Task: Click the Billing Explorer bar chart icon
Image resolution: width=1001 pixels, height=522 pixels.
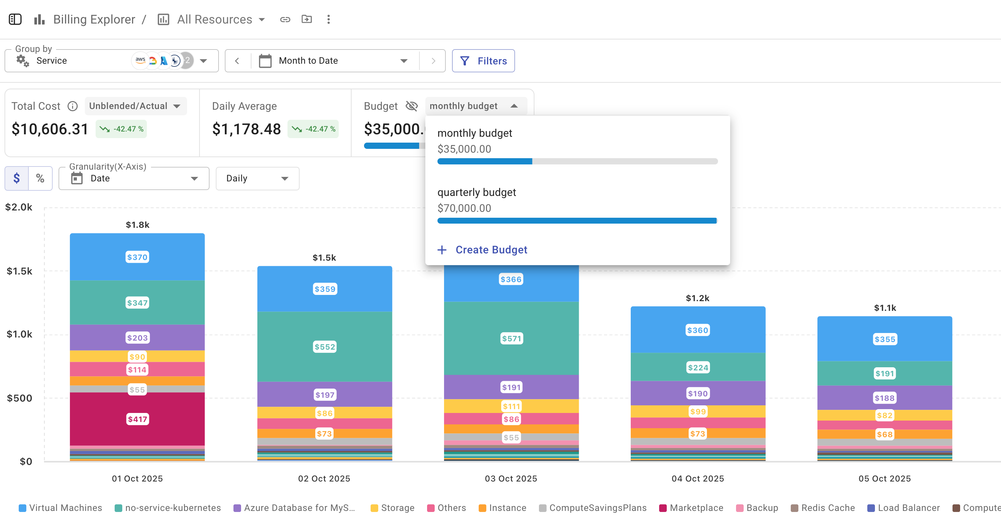Action: [39, 19]
